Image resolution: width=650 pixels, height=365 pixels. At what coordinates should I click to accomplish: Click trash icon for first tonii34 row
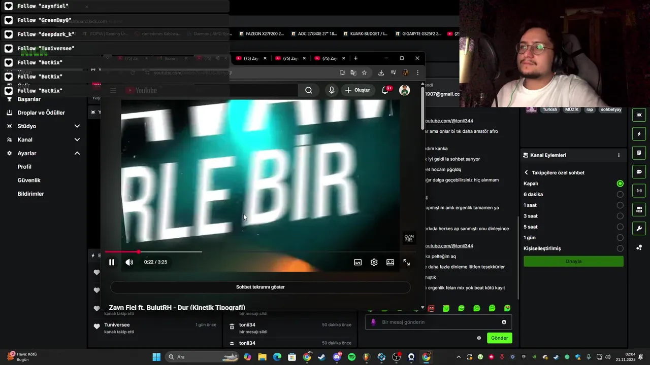[x=232, y=327]
